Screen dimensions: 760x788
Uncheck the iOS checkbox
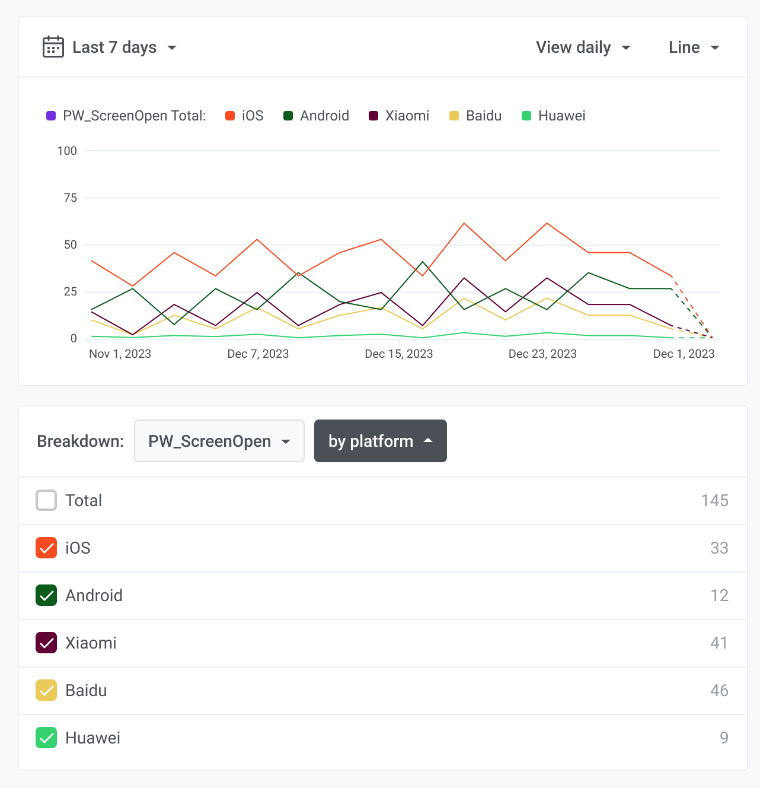point(46,548)
